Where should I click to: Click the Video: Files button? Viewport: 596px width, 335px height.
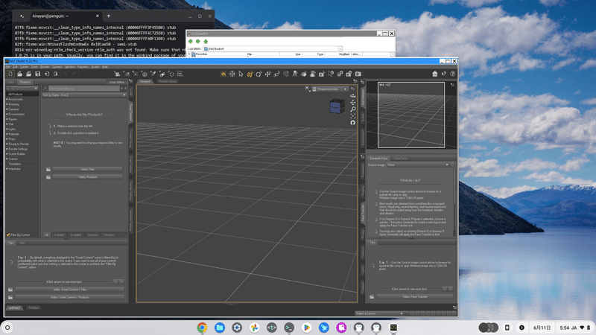point(87,170)
